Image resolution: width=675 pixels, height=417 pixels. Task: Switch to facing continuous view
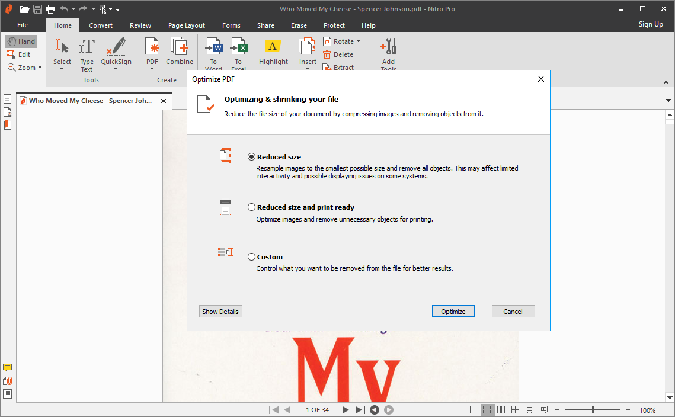pyautogui.click(x=516, y=410)
